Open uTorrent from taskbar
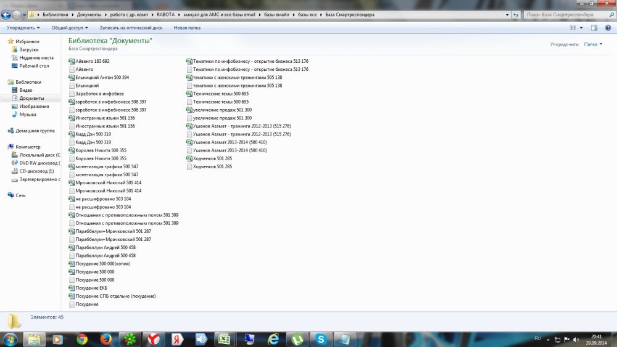 [x=297, y=339]
